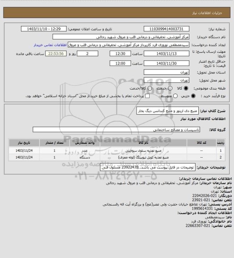
Task: Click the delivery city field تهران
Action: (167, 80)
